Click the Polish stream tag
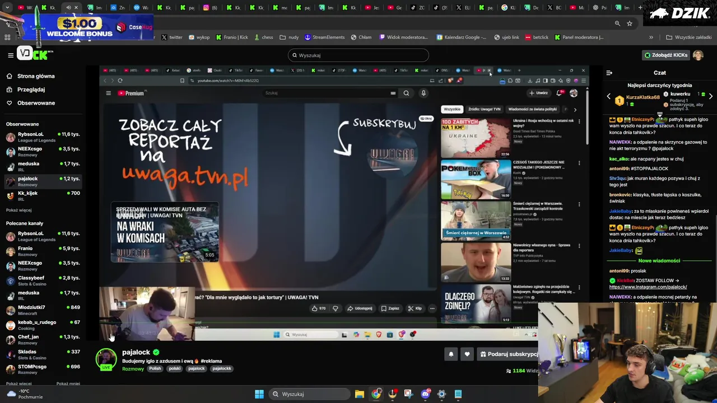Image resolution: width=717 pixels, height=403 pixels. [155, 368]
